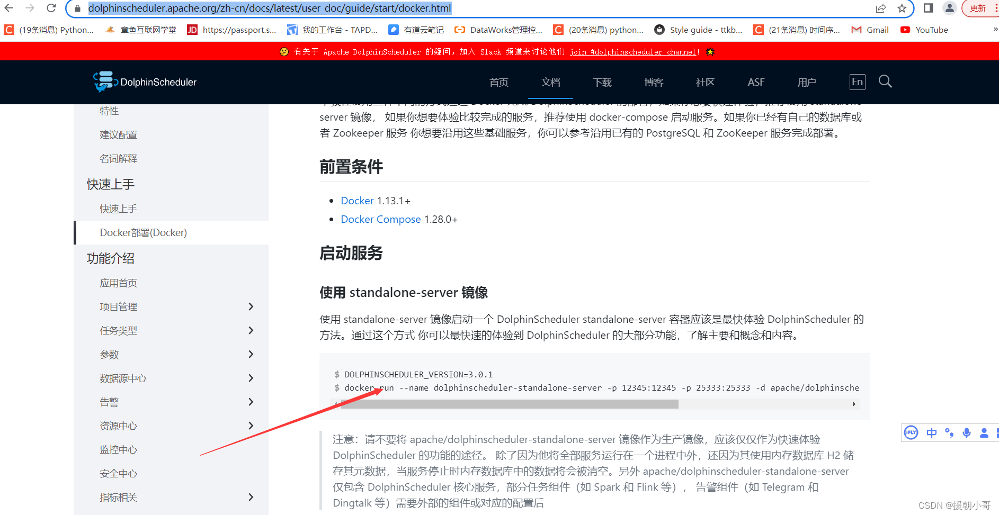Go back with the browser back arrow
This screenshot has width=999, height=515.
[x=9, y=8]
